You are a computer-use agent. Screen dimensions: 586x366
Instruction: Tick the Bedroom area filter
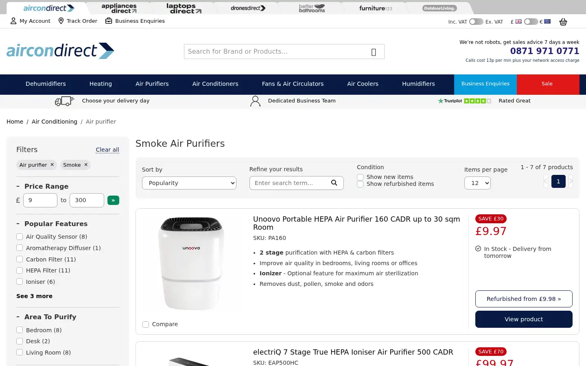(x=20, y=330)
